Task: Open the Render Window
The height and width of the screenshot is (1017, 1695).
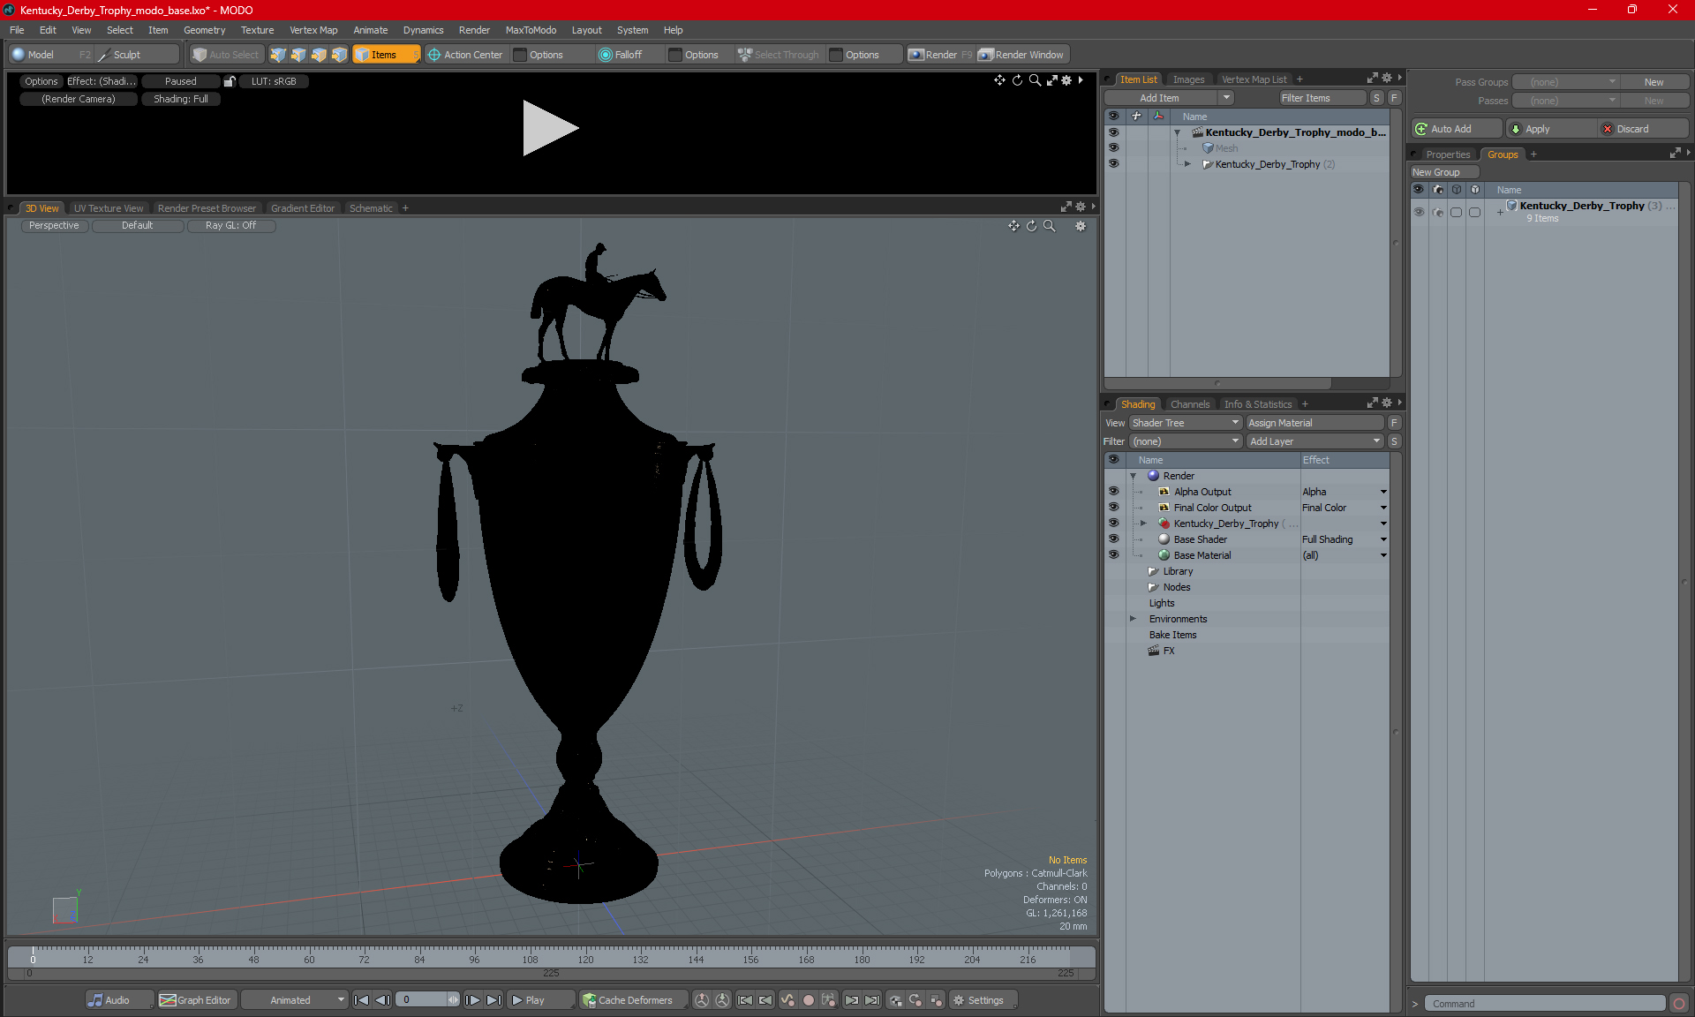Action: 1021,55
